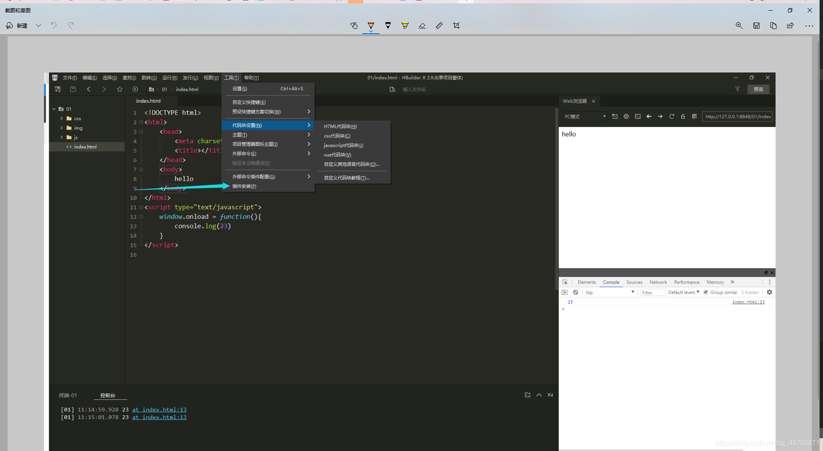Choose 插件安装(P) from the tools menu
The width and height of the screenshot is (823, 451).
tap(268, 186)
